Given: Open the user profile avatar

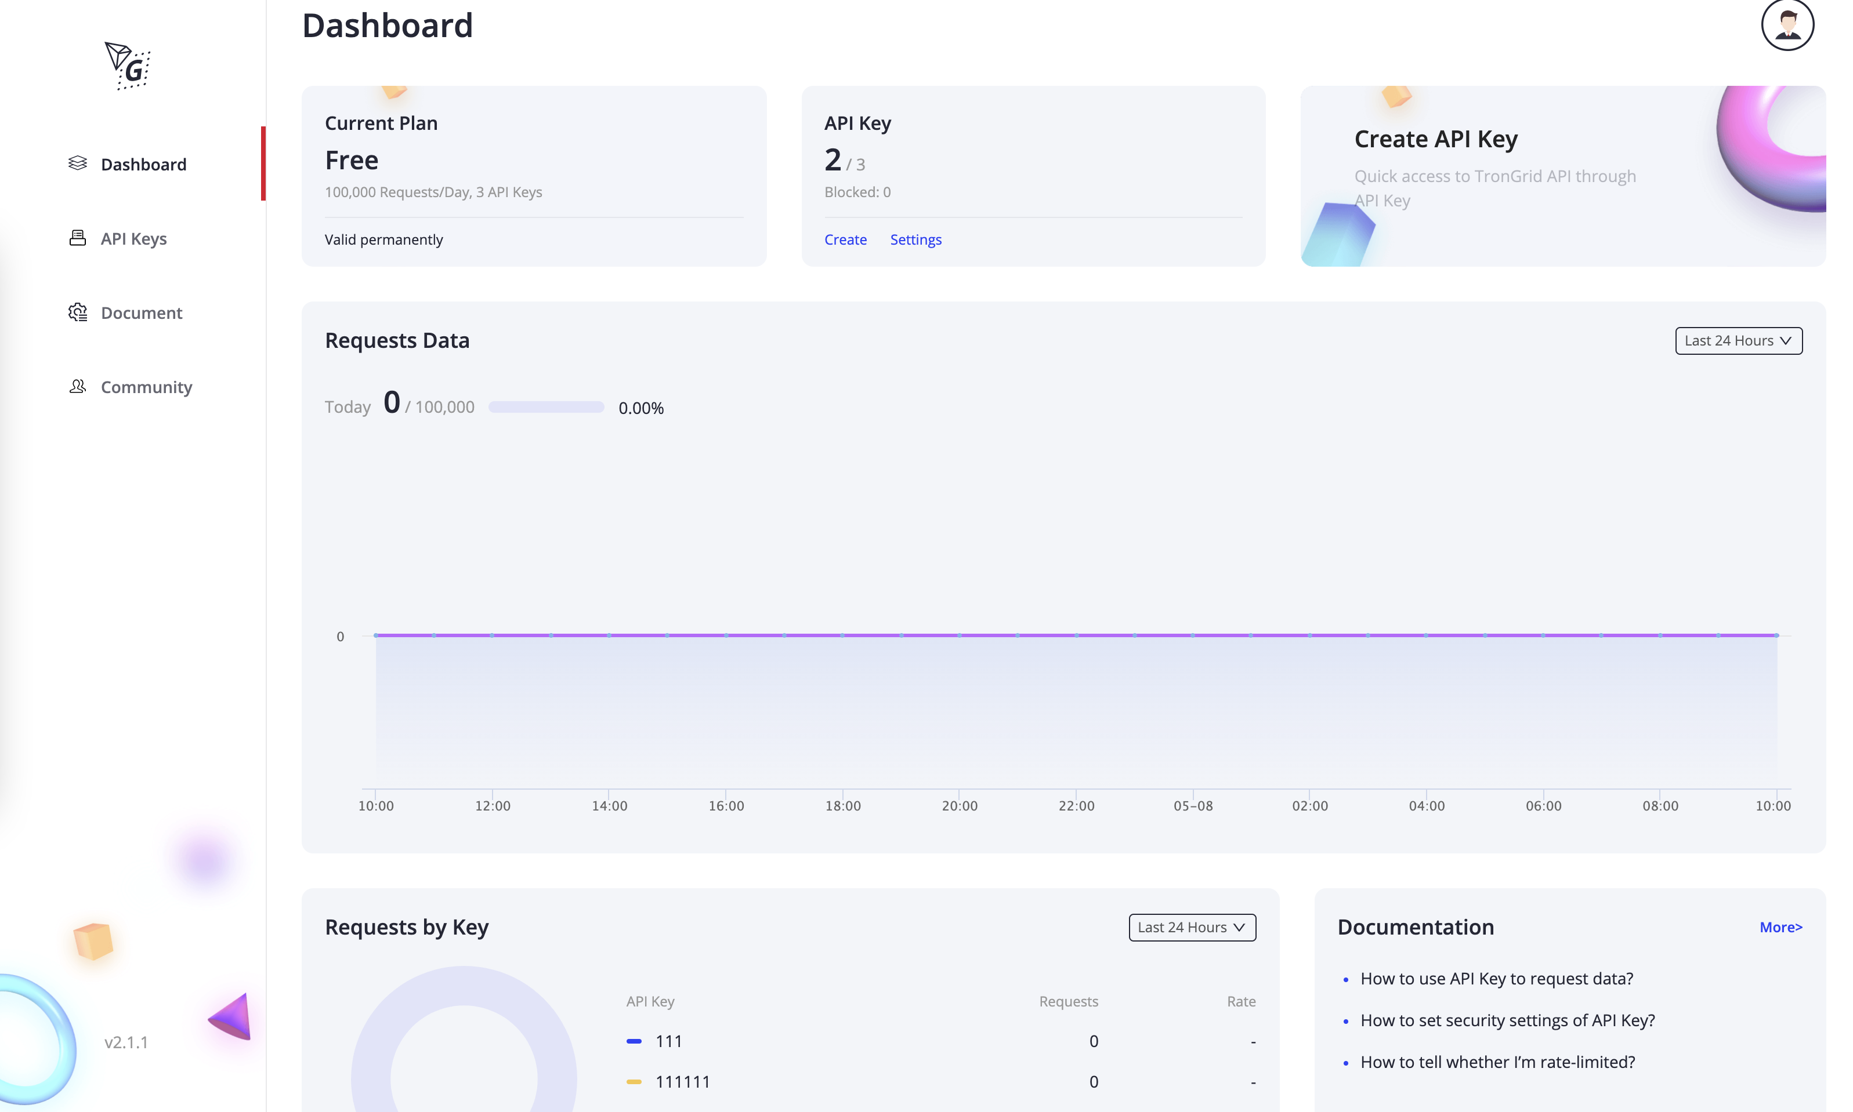Looking at the screenshot, I should (x=1787, y=25).
